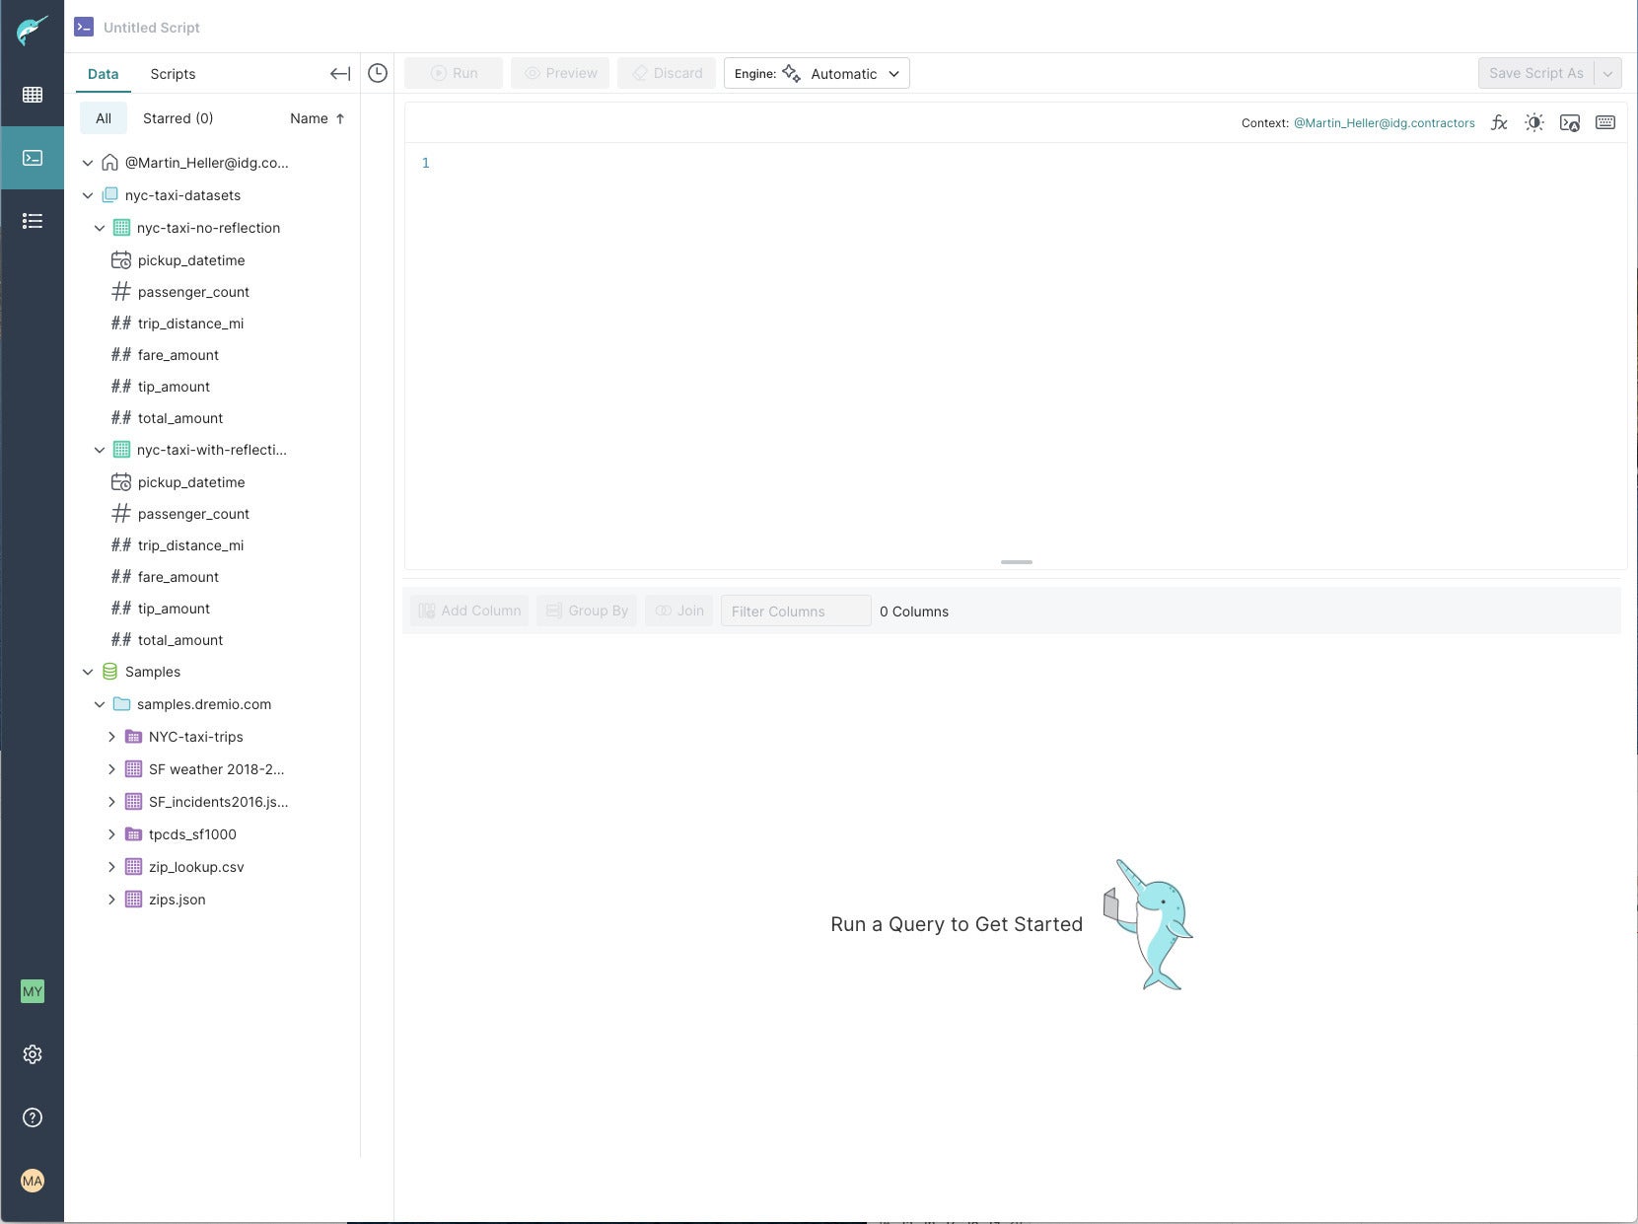Image resolution: width=1638 pixels, height=1224 pixels.
Task: Open the Jobs list sidebar icon
Action: 33,221
